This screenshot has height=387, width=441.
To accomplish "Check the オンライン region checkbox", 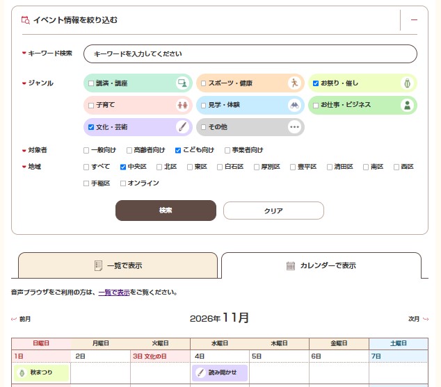I will (x=122, y=183).
